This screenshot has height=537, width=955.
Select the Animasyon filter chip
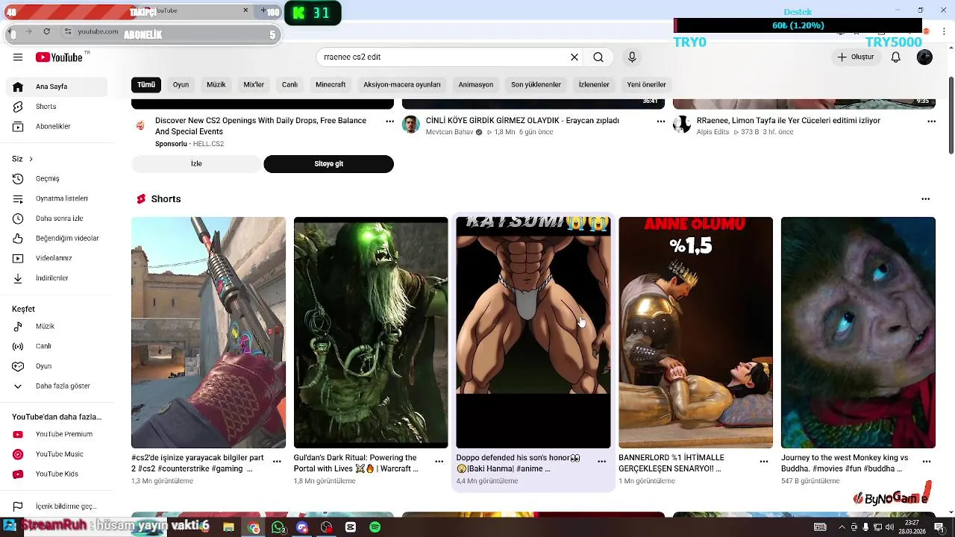pos(476,85)
